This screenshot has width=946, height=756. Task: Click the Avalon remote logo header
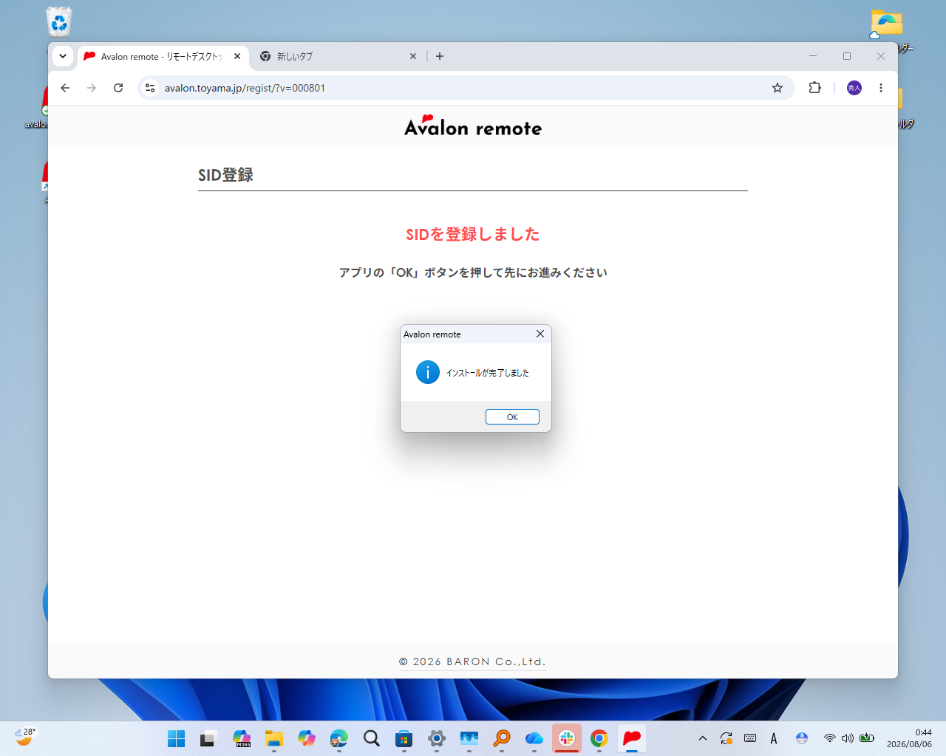click(473, 126)
